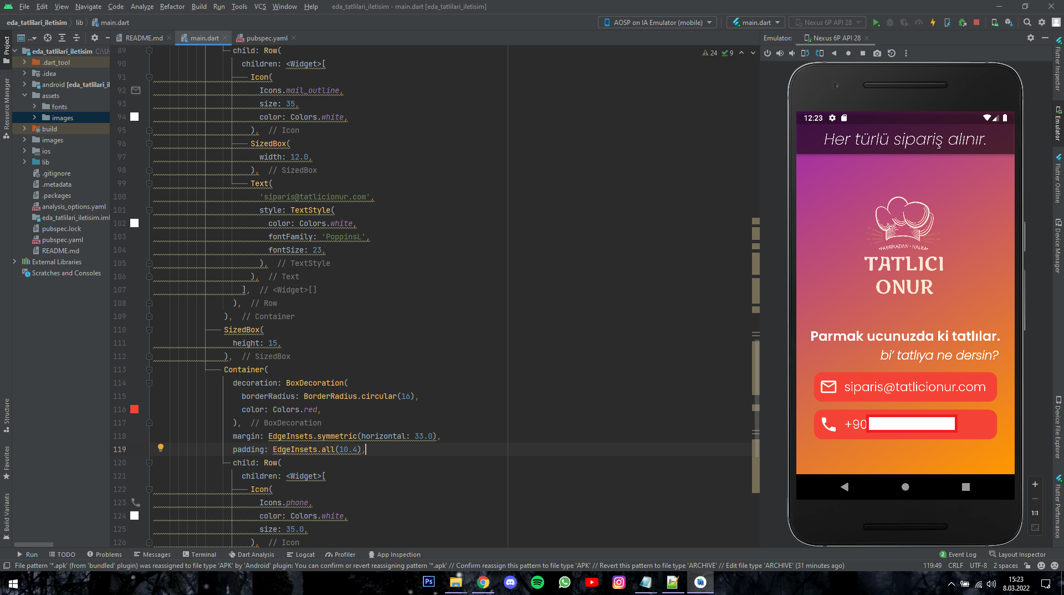Power button on emulator toolbar
This screenshot has width=1064, height=595.
pyautogui.click(x=768, y=53)
